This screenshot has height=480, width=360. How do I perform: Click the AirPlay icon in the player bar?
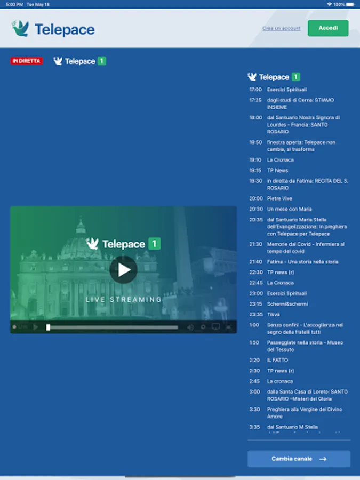pos(216,327)
